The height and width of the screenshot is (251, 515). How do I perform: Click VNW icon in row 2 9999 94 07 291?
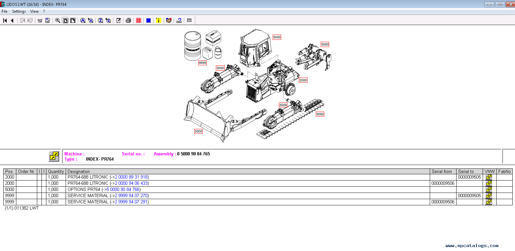(x=489, y=202)
